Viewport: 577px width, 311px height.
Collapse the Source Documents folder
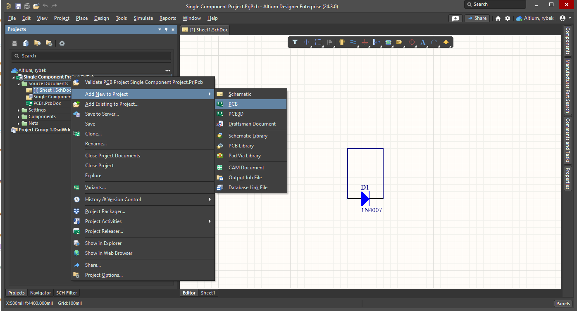19,84
